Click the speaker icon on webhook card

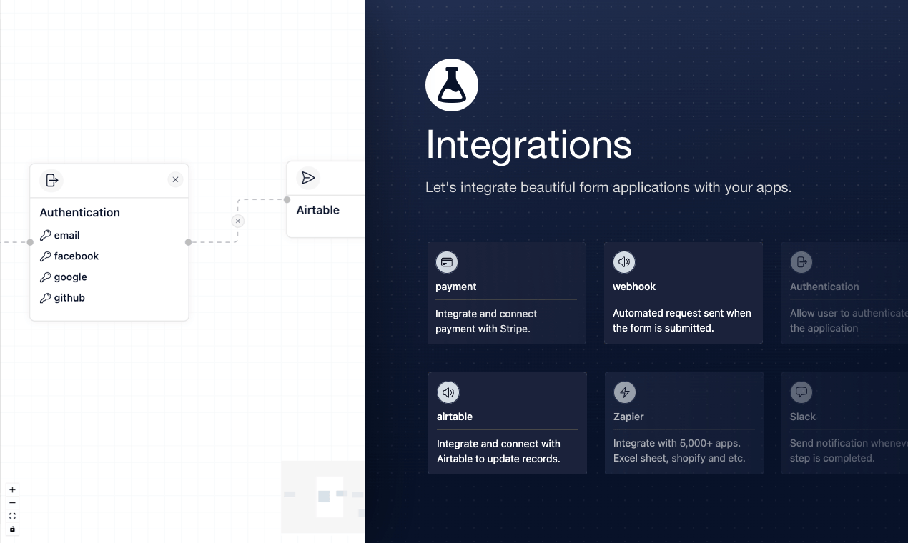[624, 262]
